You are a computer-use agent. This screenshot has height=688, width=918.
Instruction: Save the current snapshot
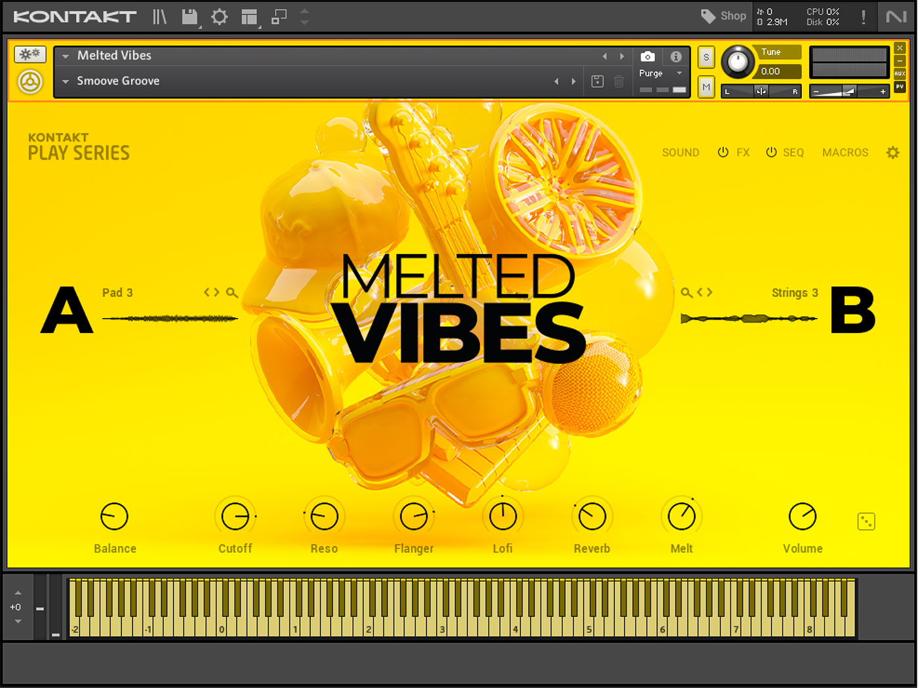pos(597,81)
